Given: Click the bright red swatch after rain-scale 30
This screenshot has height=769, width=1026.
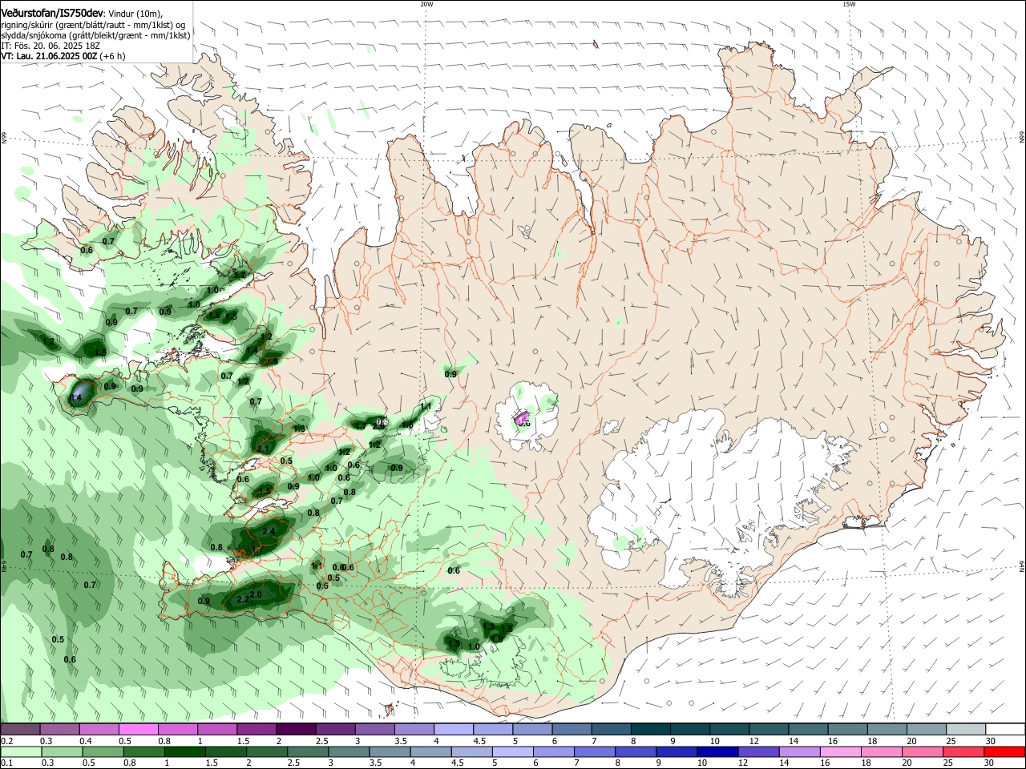Looking at the screenshot, I should pyautogui.click(x=1005, y=752).
